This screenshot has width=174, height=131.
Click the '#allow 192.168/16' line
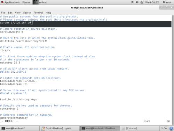point(13,72)
